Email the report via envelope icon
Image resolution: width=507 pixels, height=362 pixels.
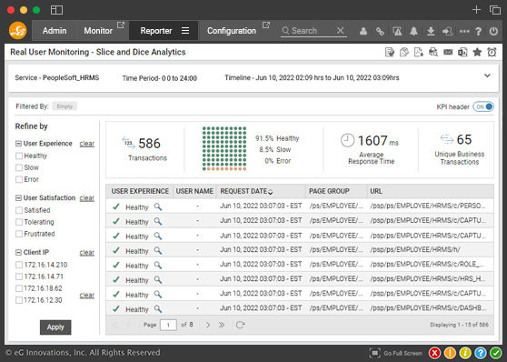point(448,52)
